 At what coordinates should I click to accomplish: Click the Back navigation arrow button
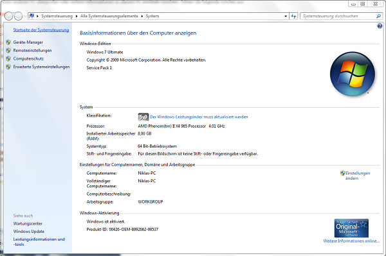pos(8,16)
